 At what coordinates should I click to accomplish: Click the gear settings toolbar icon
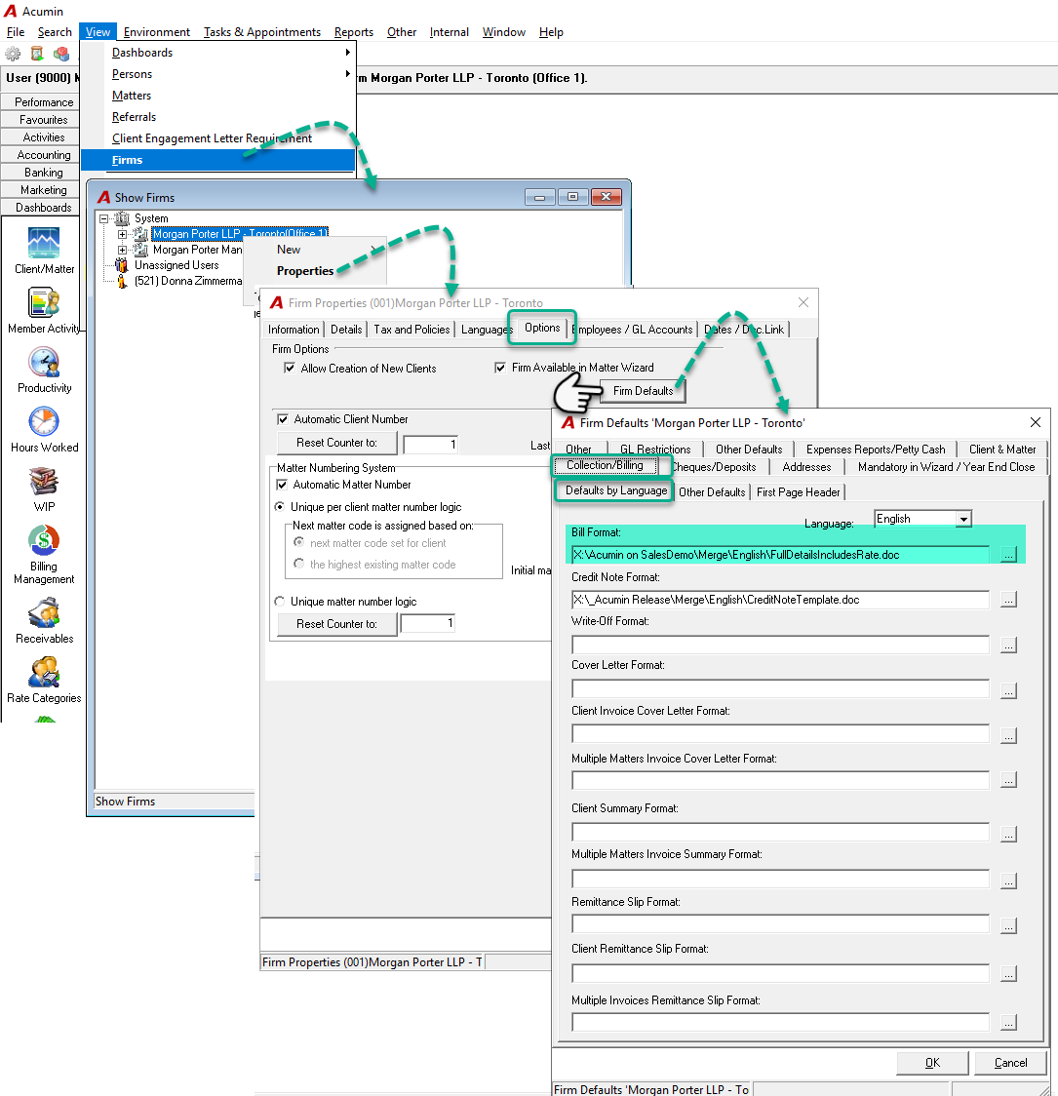tap(13, 54)
